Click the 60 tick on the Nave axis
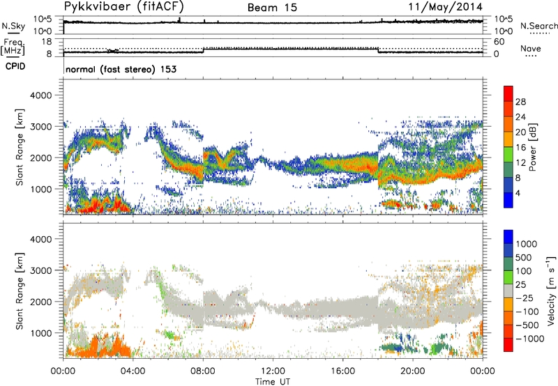 [x=499, y=42]
